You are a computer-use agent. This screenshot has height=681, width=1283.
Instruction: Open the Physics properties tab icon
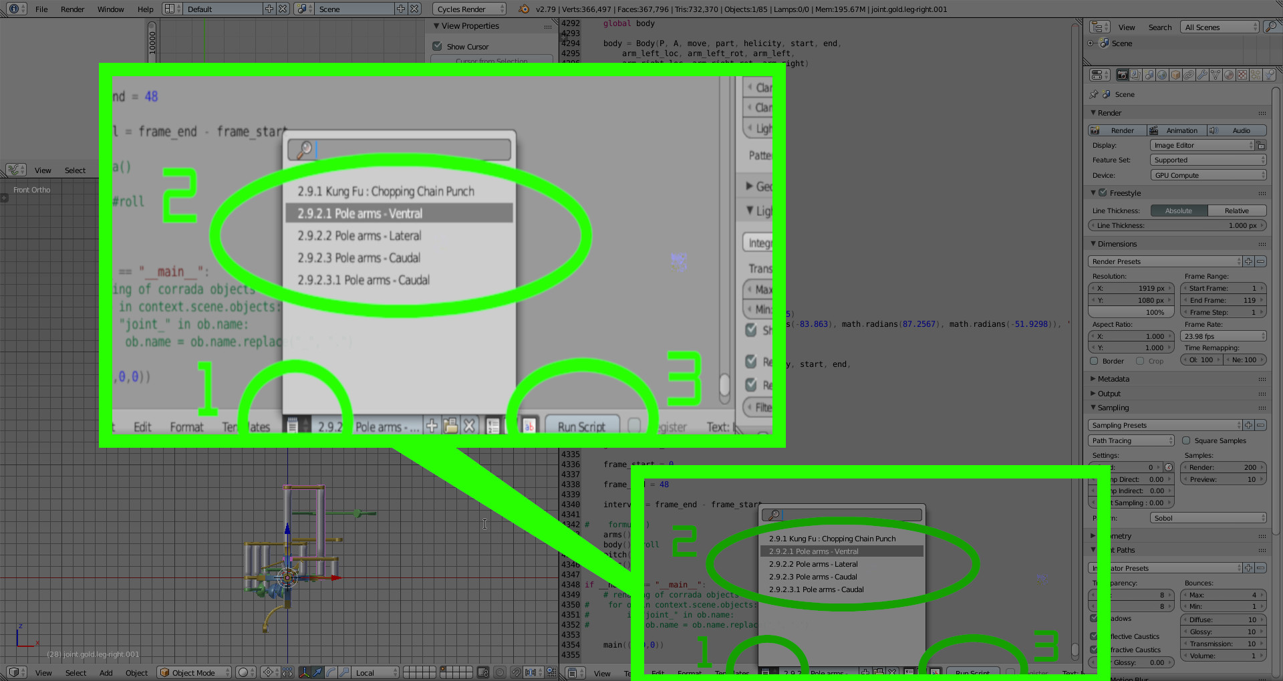[x=1270, y=75]
